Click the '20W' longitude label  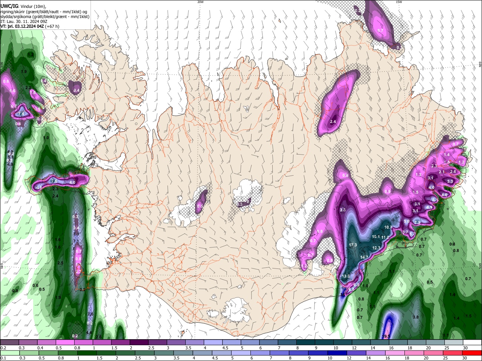tap(200, 2)
